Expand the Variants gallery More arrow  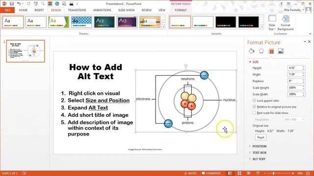[262, 27]
